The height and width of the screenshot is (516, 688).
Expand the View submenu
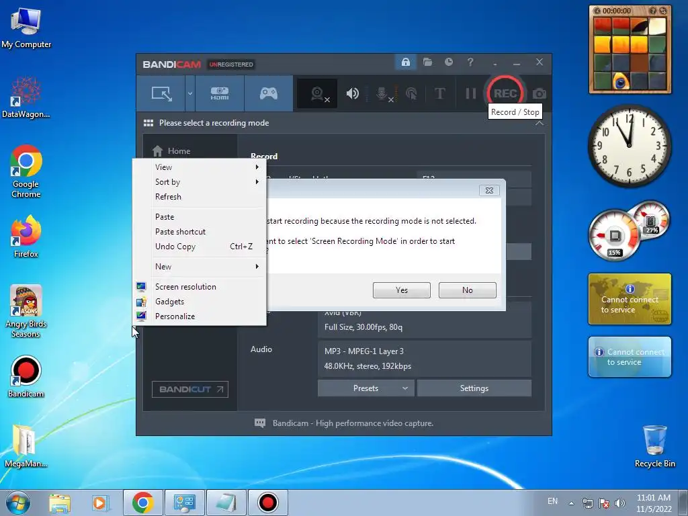(200, 167)
